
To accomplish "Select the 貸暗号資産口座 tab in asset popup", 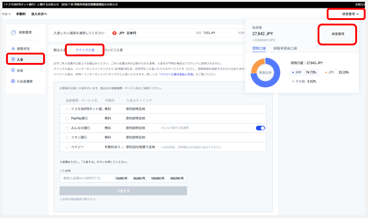I will point(285,48).
